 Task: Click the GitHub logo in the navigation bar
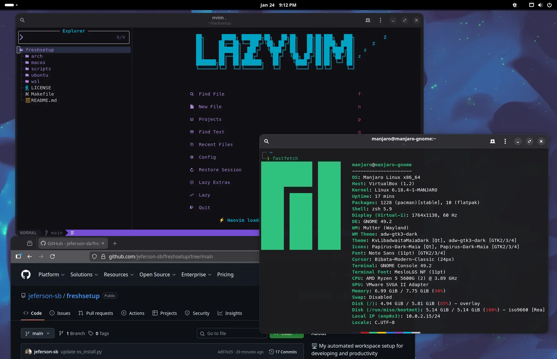click(x=26, y=274)
